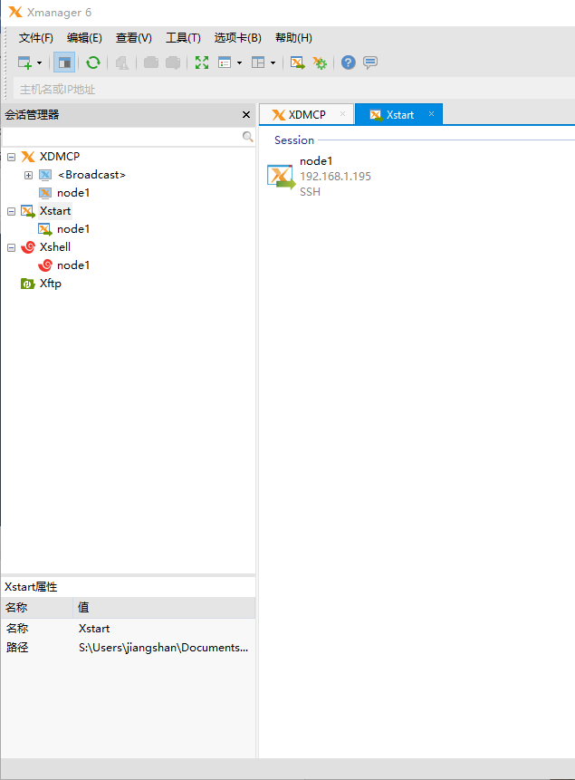The height and width of the screenshot is (780, 575).
Task: Click the blue help question icon
Action: (x=349, y=63)
